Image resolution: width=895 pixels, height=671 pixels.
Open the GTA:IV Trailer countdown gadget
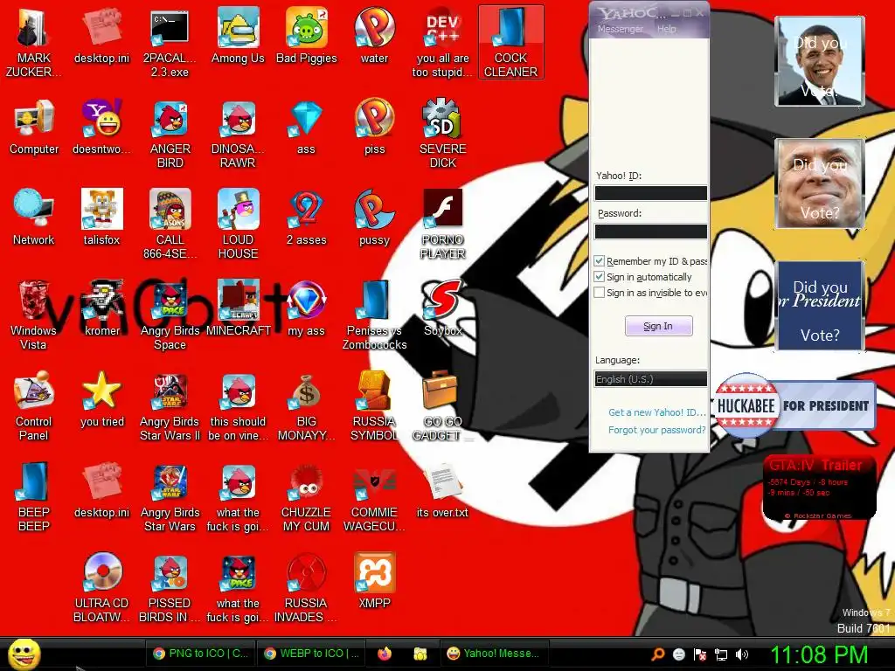[819, 488]
